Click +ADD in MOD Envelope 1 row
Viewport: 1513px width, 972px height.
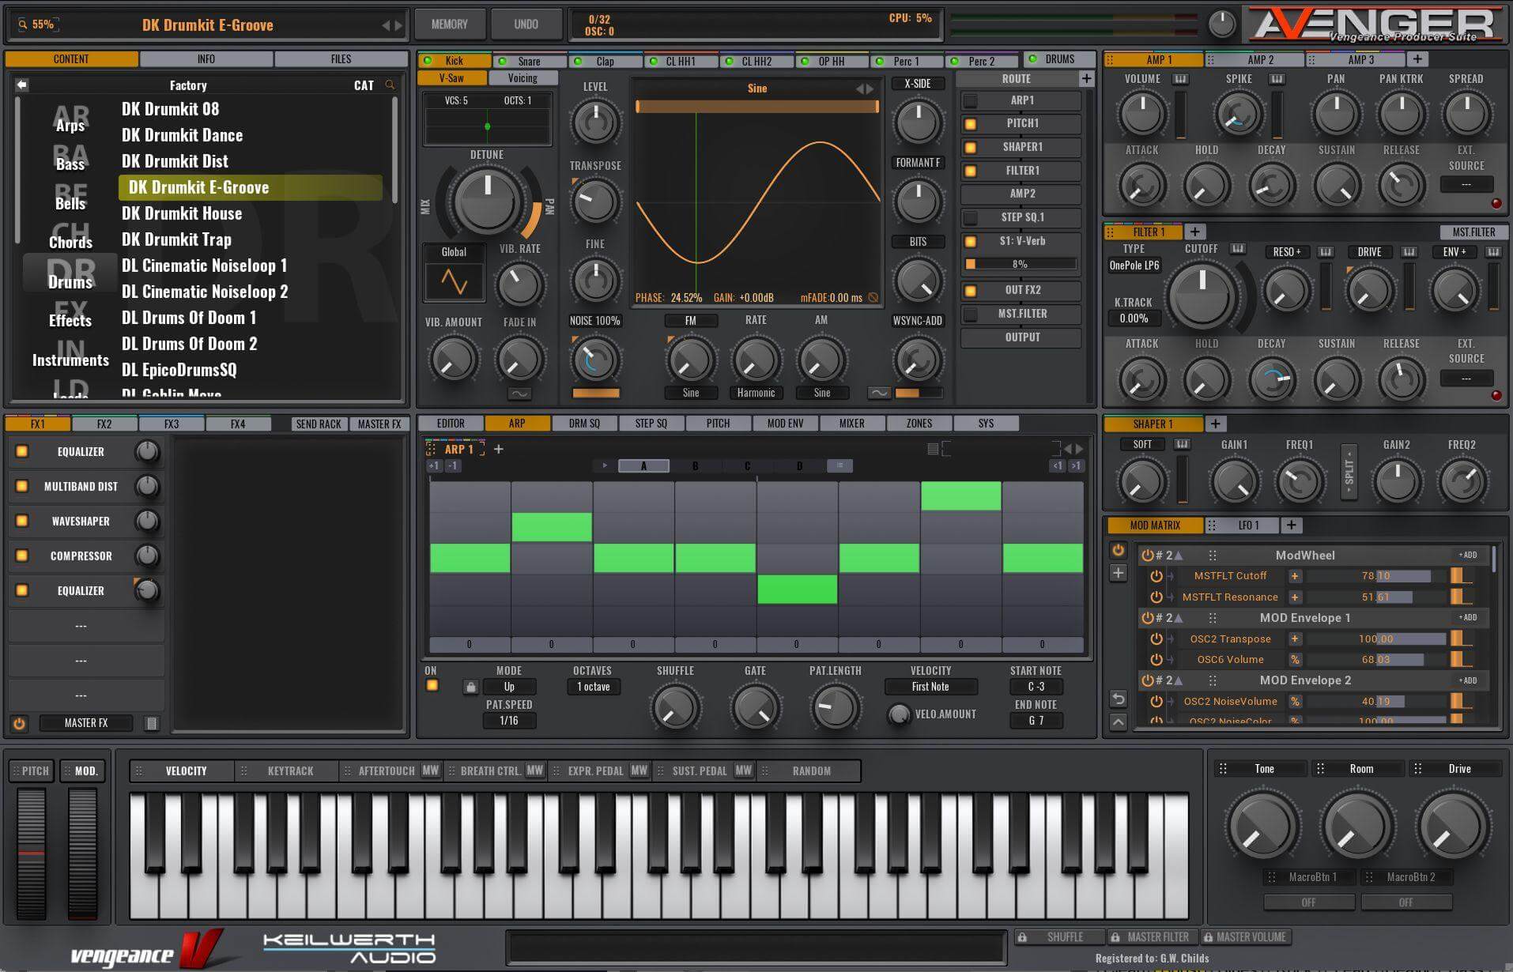click(x=1468, y=617)
